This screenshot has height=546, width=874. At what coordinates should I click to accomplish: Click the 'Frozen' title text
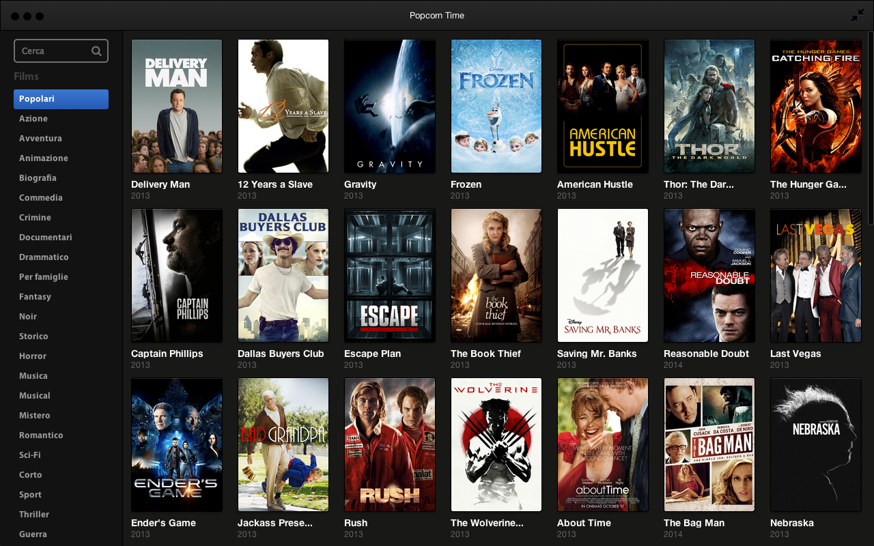click(x=466, y=184)
